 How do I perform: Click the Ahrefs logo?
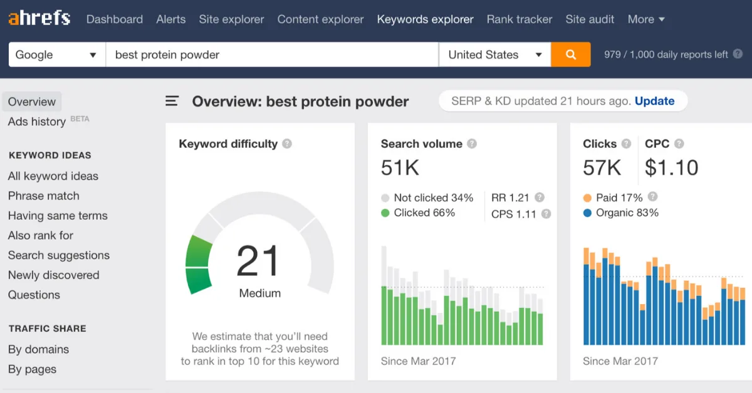point(39,18)
